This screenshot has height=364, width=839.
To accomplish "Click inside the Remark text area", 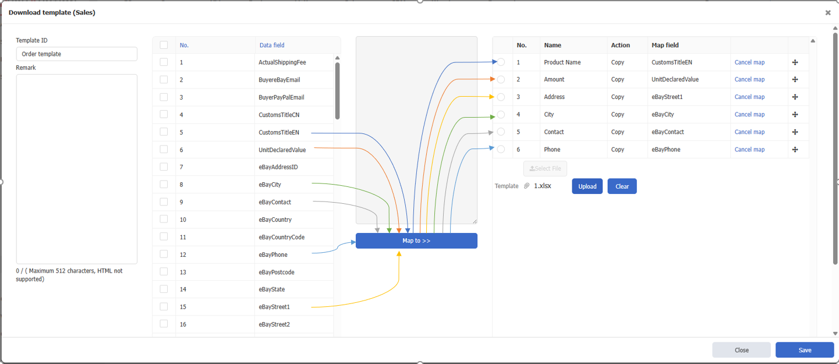I will 77,169.
